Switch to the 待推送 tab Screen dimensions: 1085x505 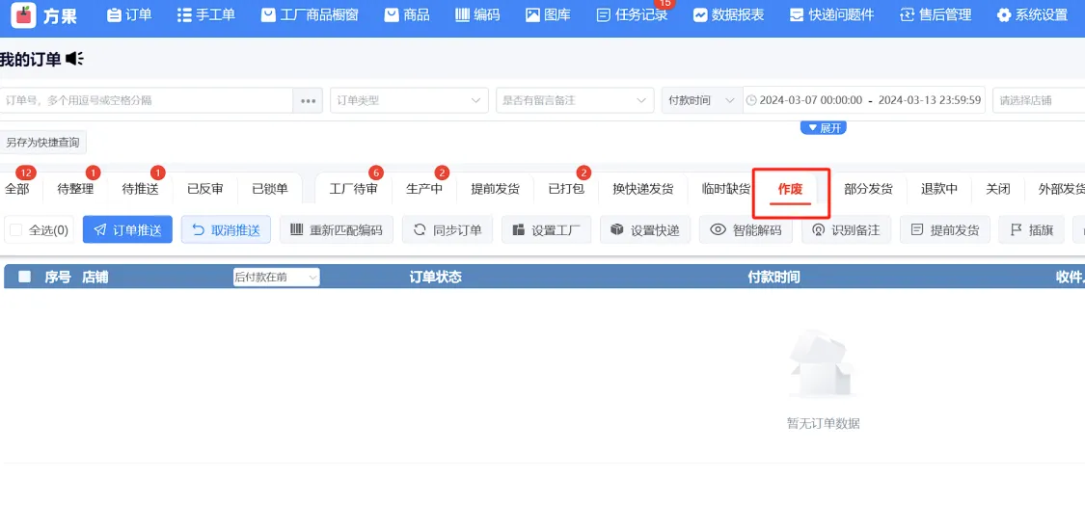pyautogui.click(x=141, y=189)
